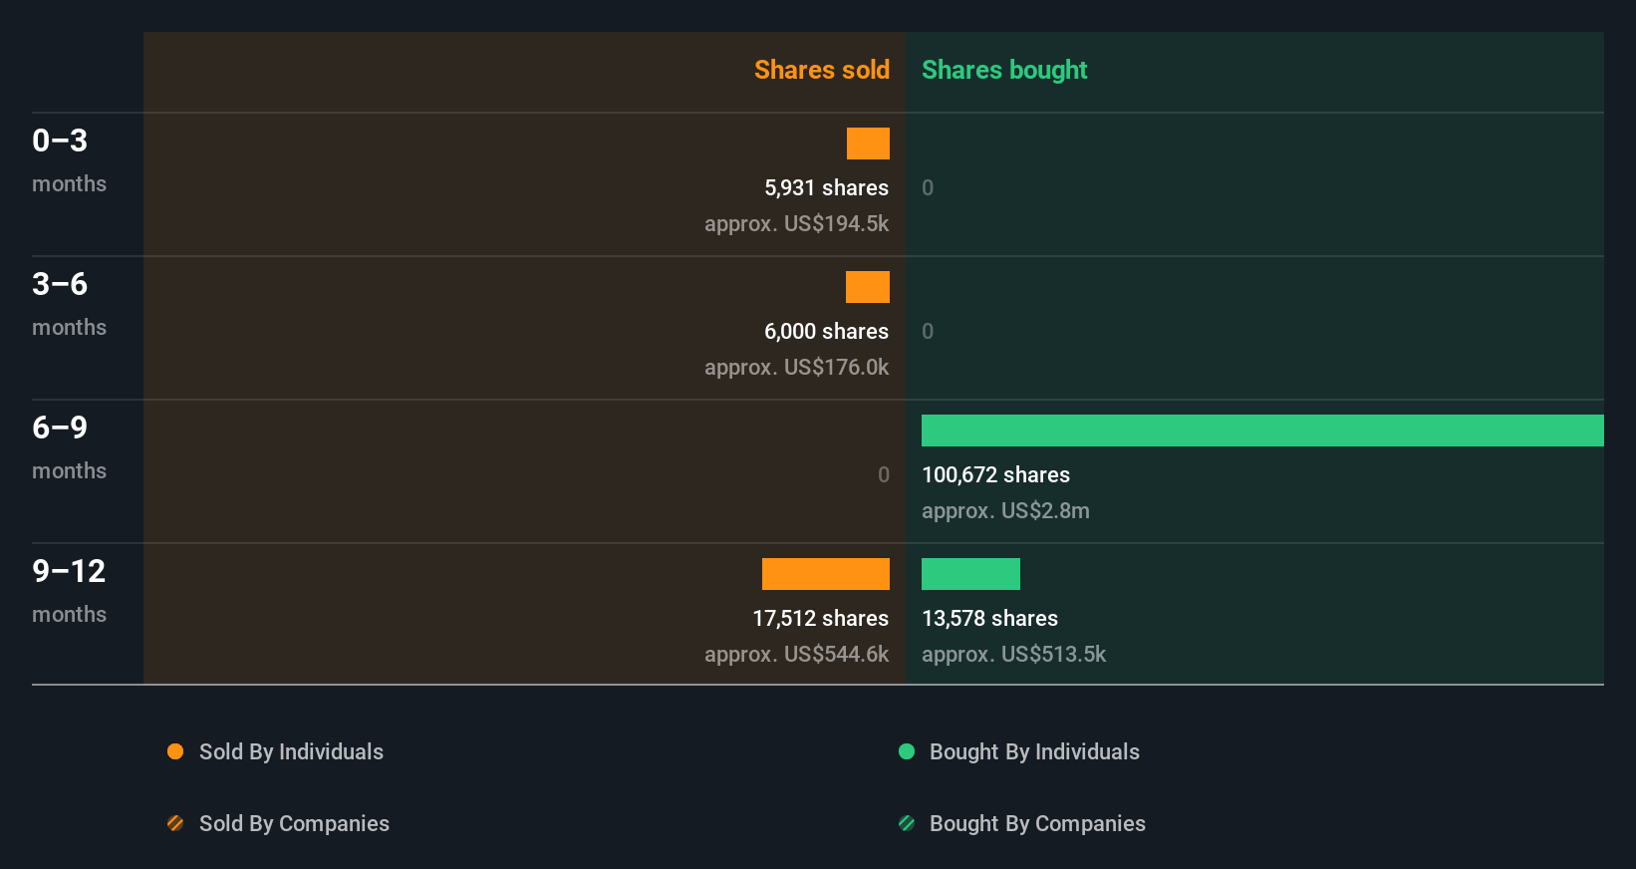Screen dimensions: 1636x869
Task: Click the zero sold value in 6–9 months row
Action: pyautogui.click(x=884, y=474)
